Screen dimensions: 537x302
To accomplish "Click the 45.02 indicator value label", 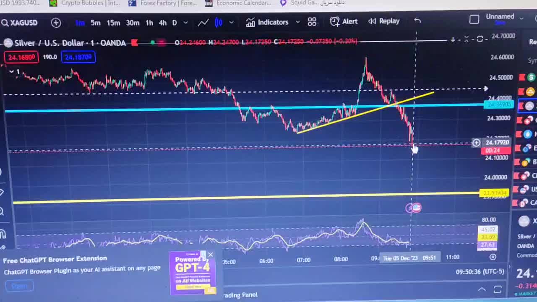I will click(487, 229).
